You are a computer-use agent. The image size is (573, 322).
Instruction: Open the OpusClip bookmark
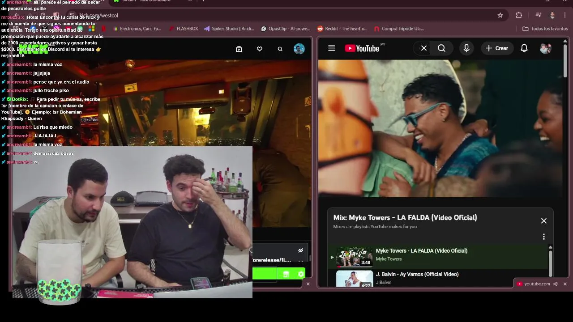286,29
